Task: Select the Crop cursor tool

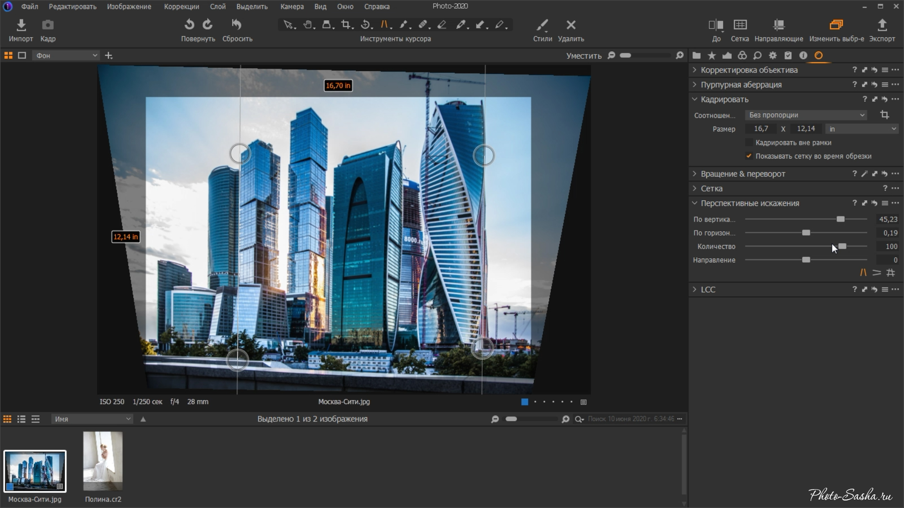Action: (346, 25)
